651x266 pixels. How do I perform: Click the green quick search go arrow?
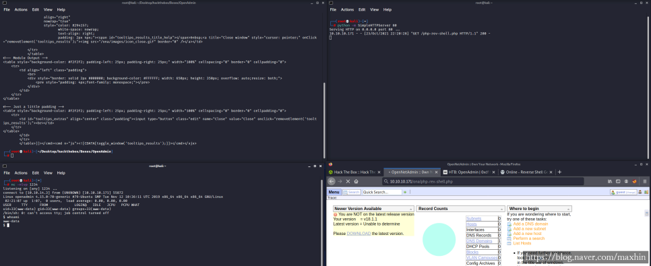point(405,192)
